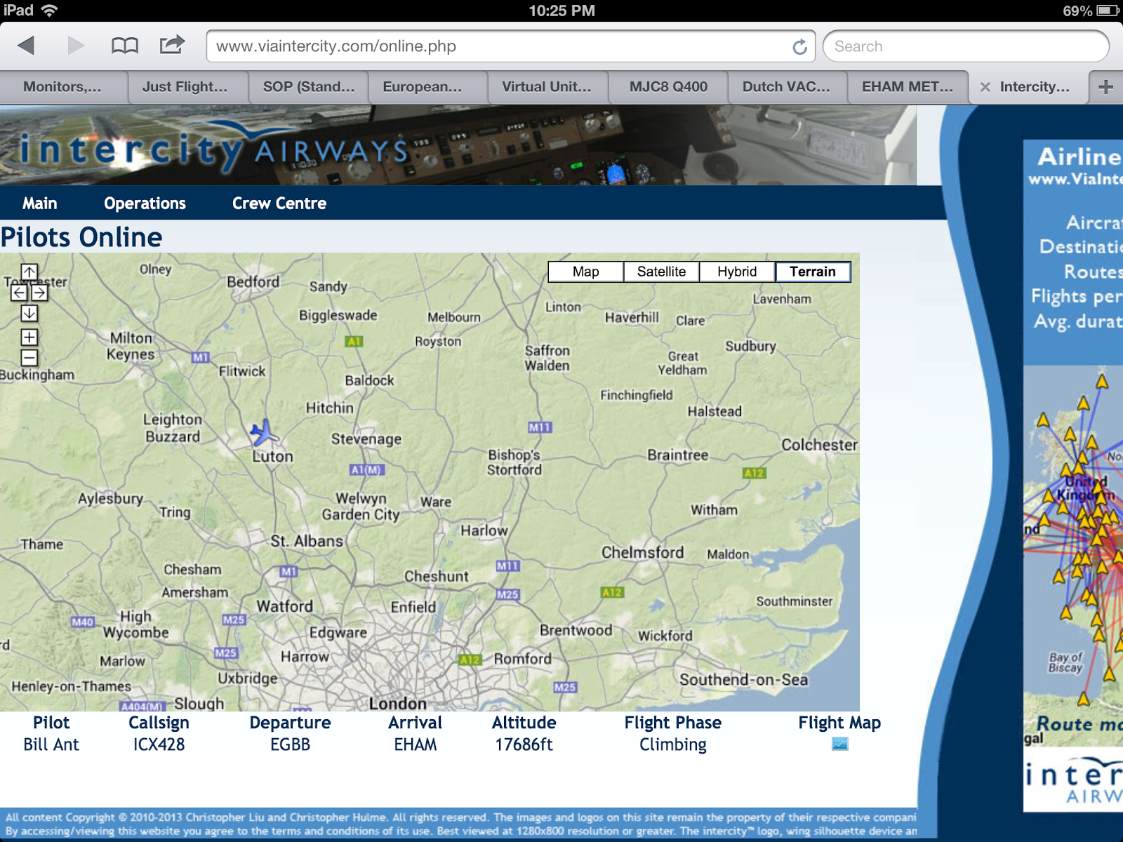This screenshot has height=842, width=1123.
Task: Switch map view to Satellite
Action: (x=661, y=272)
